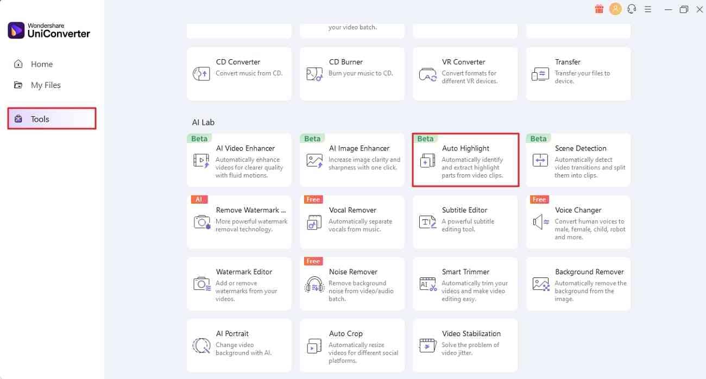
Task: Click the "AI Lab" section heading
Action: 203,122
